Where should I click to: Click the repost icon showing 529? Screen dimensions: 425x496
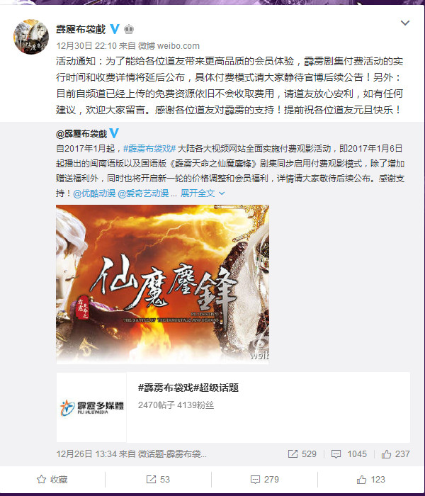pos(302,454)
